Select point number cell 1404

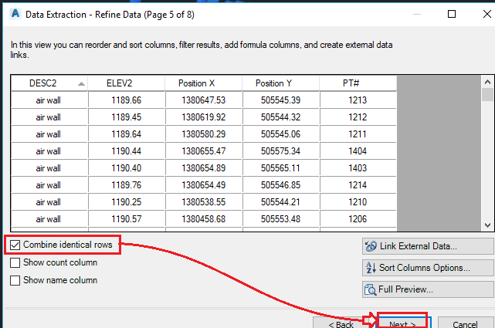pos(358,151)
